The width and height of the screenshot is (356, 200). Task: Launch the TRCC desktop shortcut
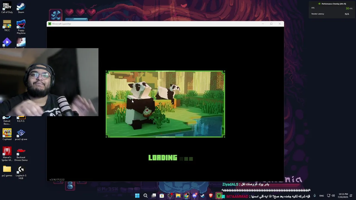click(x=7, y=26)
